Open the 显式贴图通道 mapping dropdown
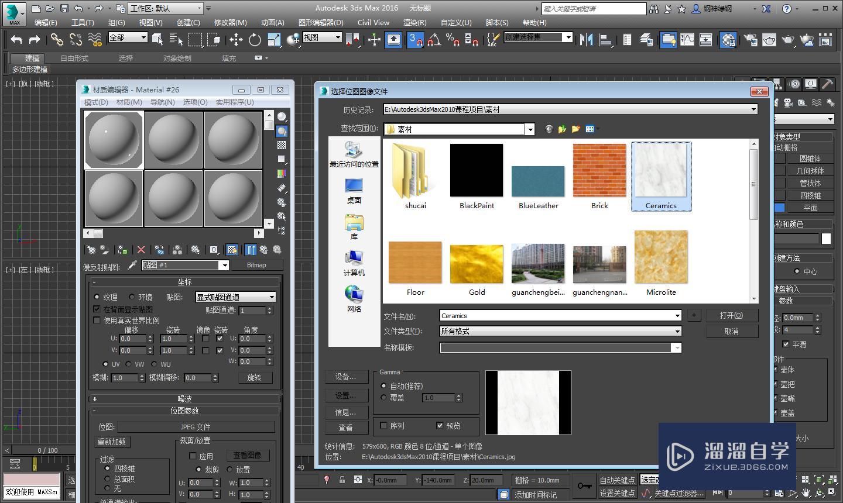This screenshot has width=843, height=503. 235,297
